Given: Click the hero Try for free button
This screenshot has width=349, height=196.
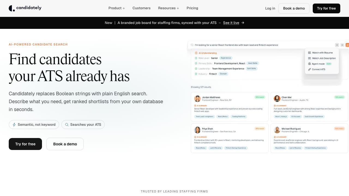Looking at the screenshot, I should (25, 144).
